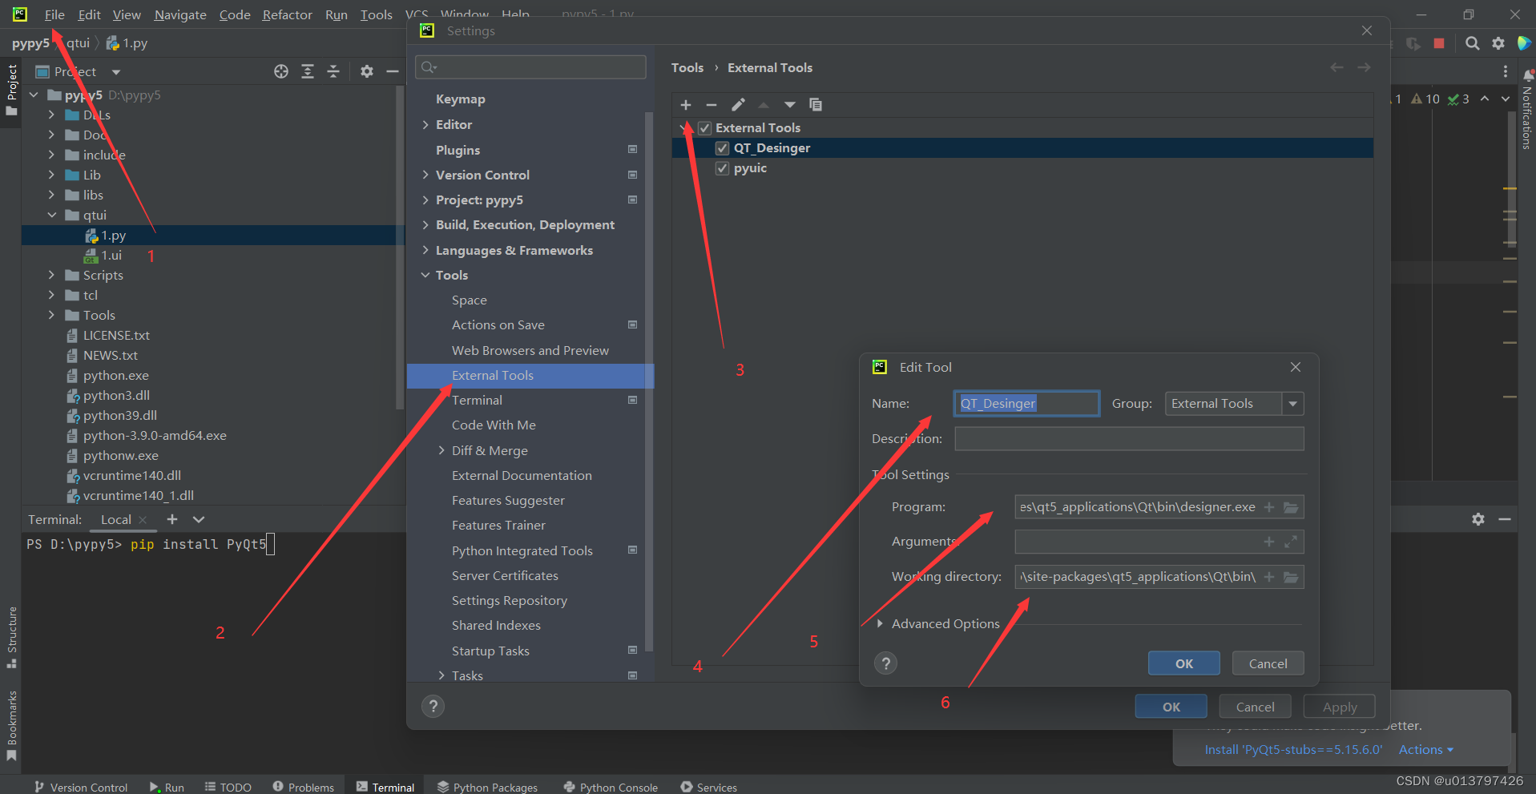This screenshot has width=1536, height=794.
Task: Open Actions on Save settings page
Action: pyautogui.click(x=498, y=325)
